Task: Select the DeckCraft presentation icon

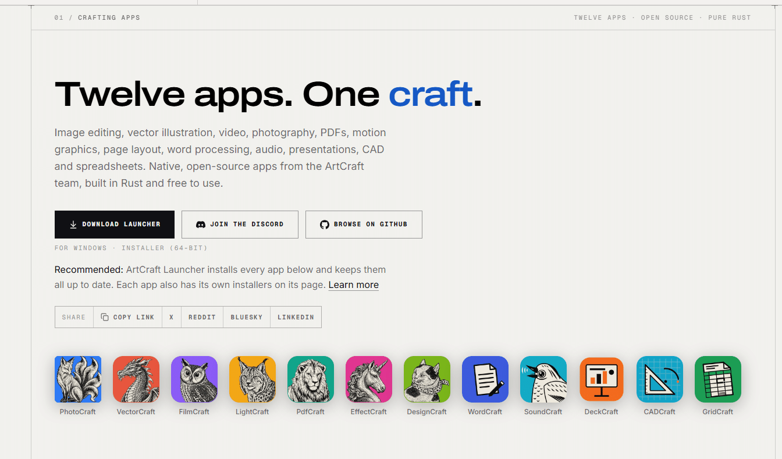Action: (602, 379)
